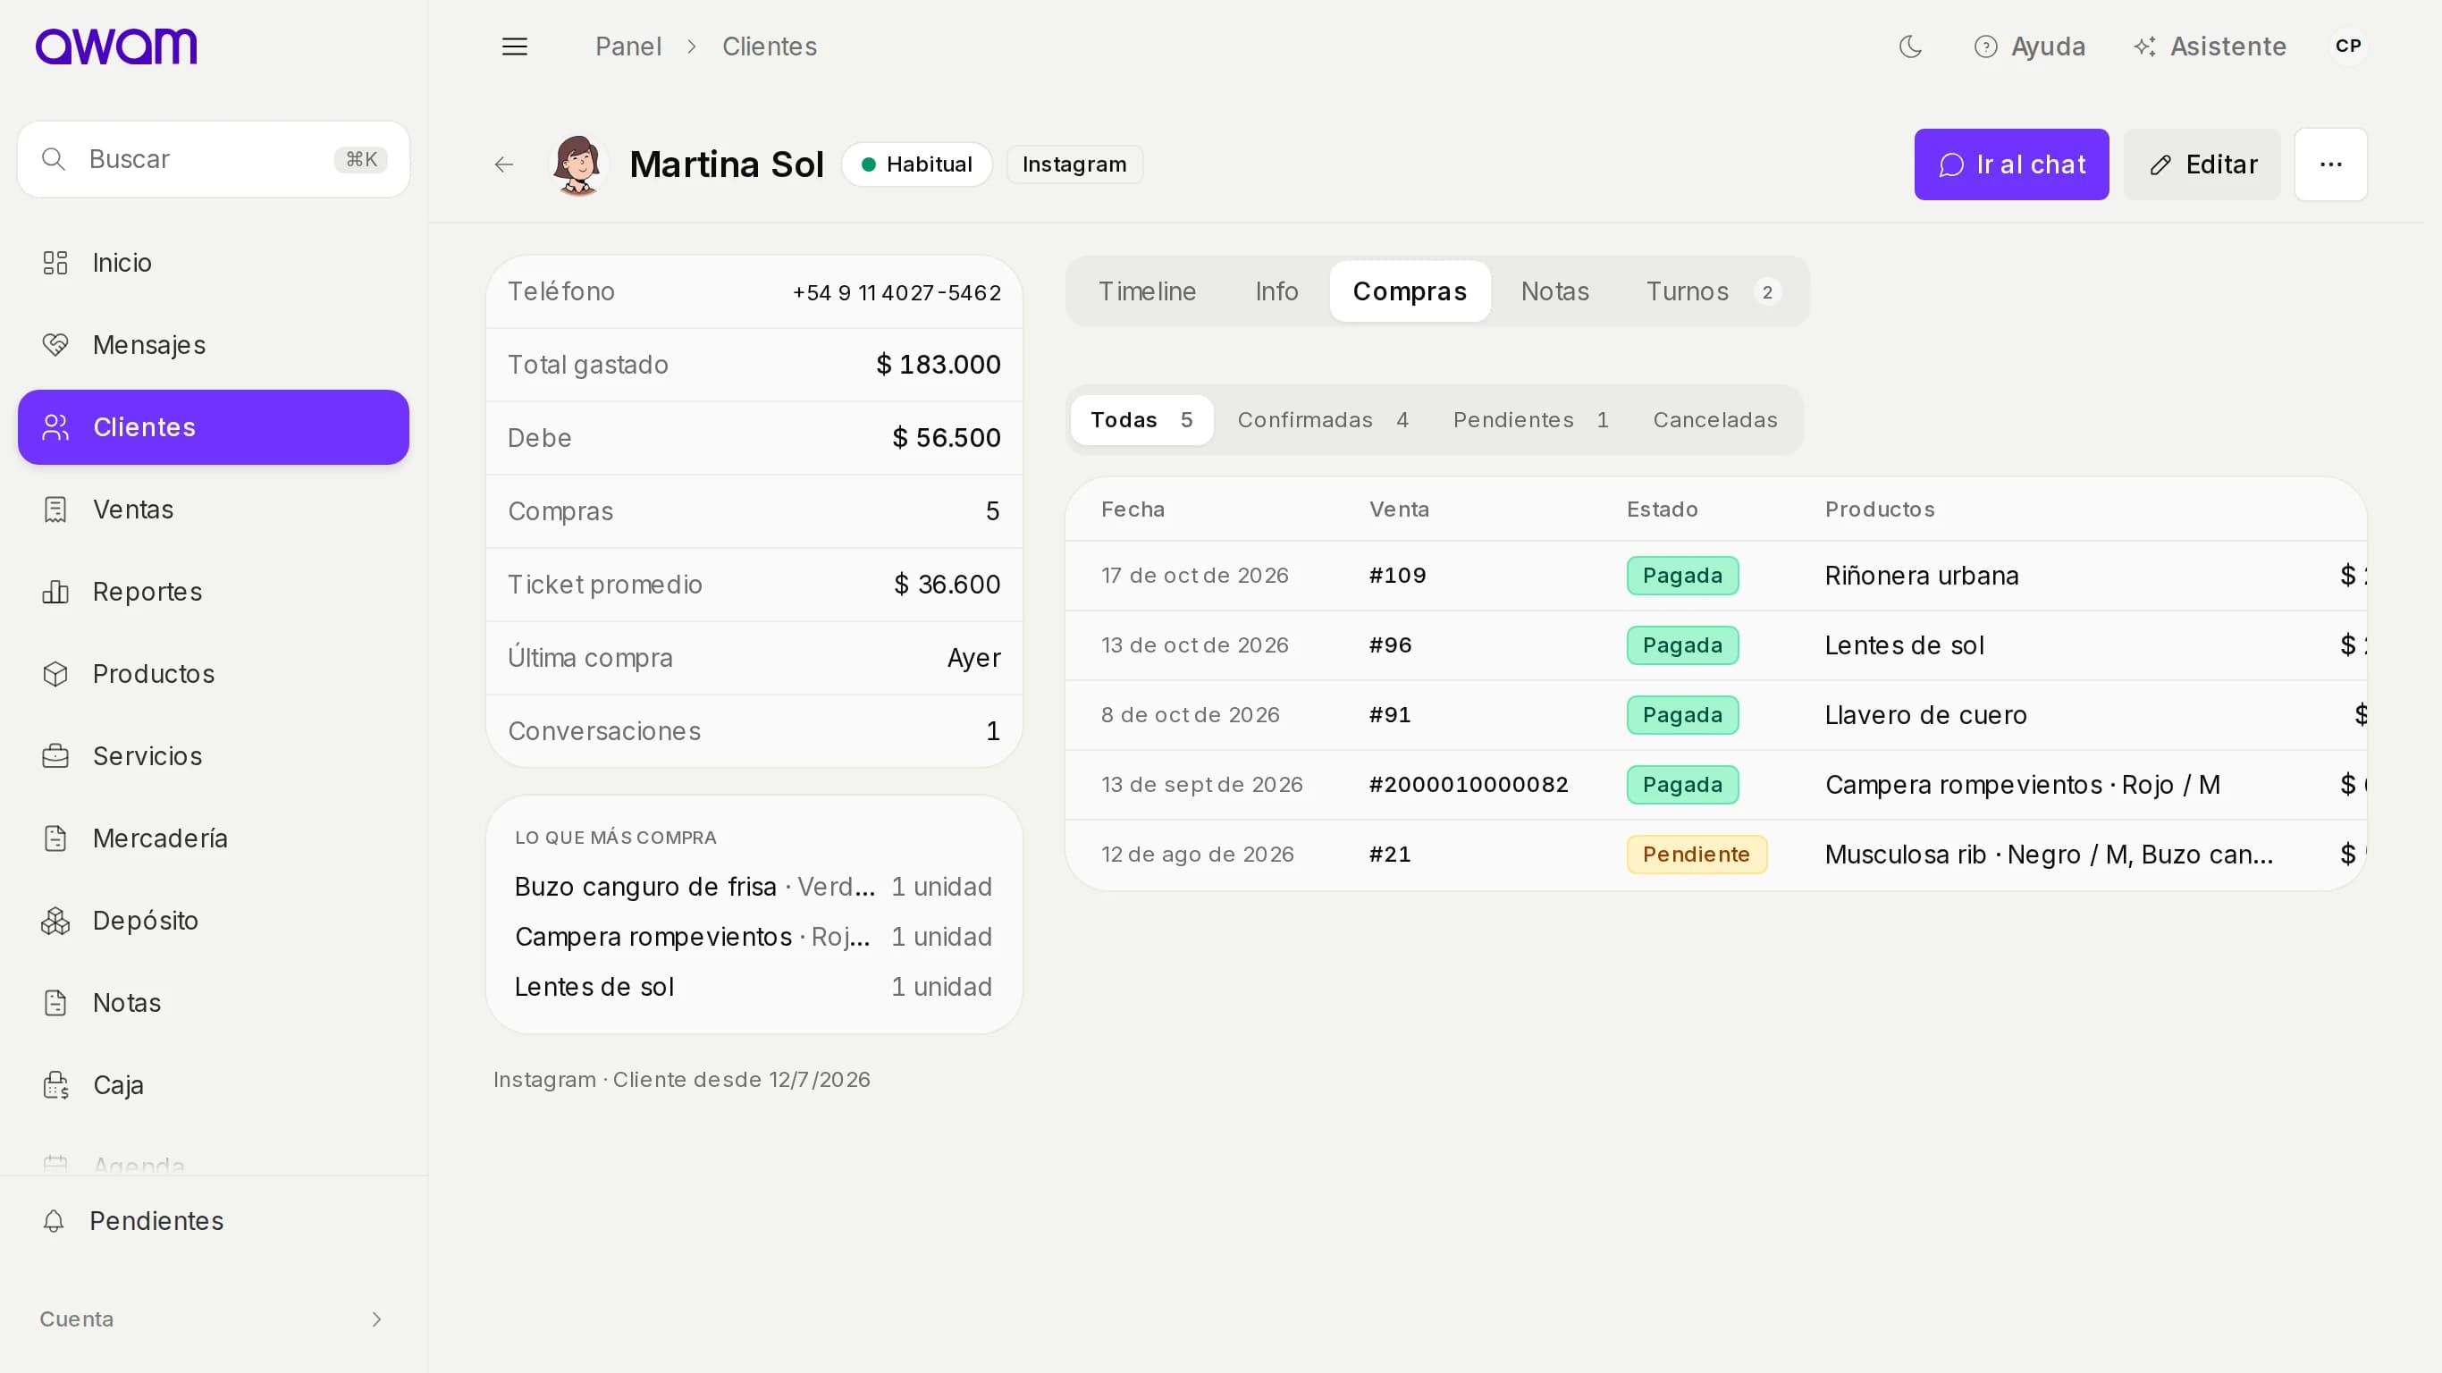
Task: Open the three-dots more options menu
Action: (2331, 164)
